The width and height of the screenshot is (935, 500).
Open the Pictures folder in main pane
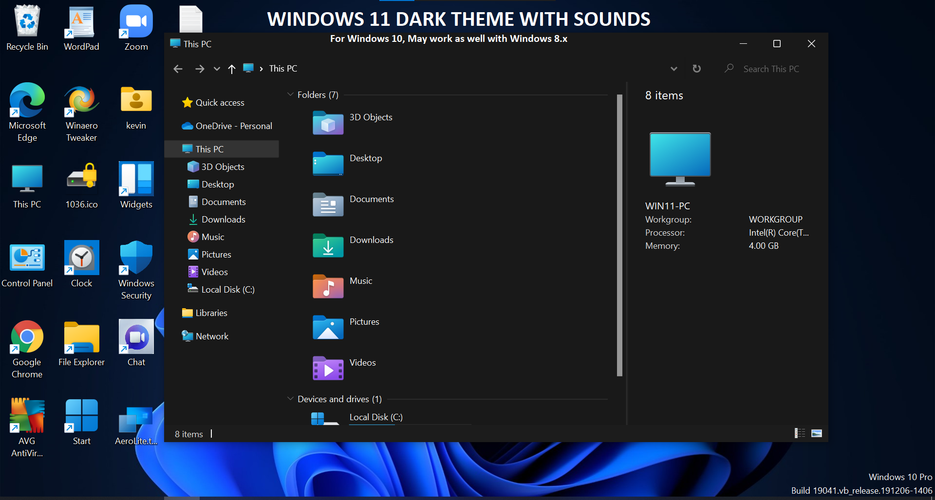coord(346,327)
